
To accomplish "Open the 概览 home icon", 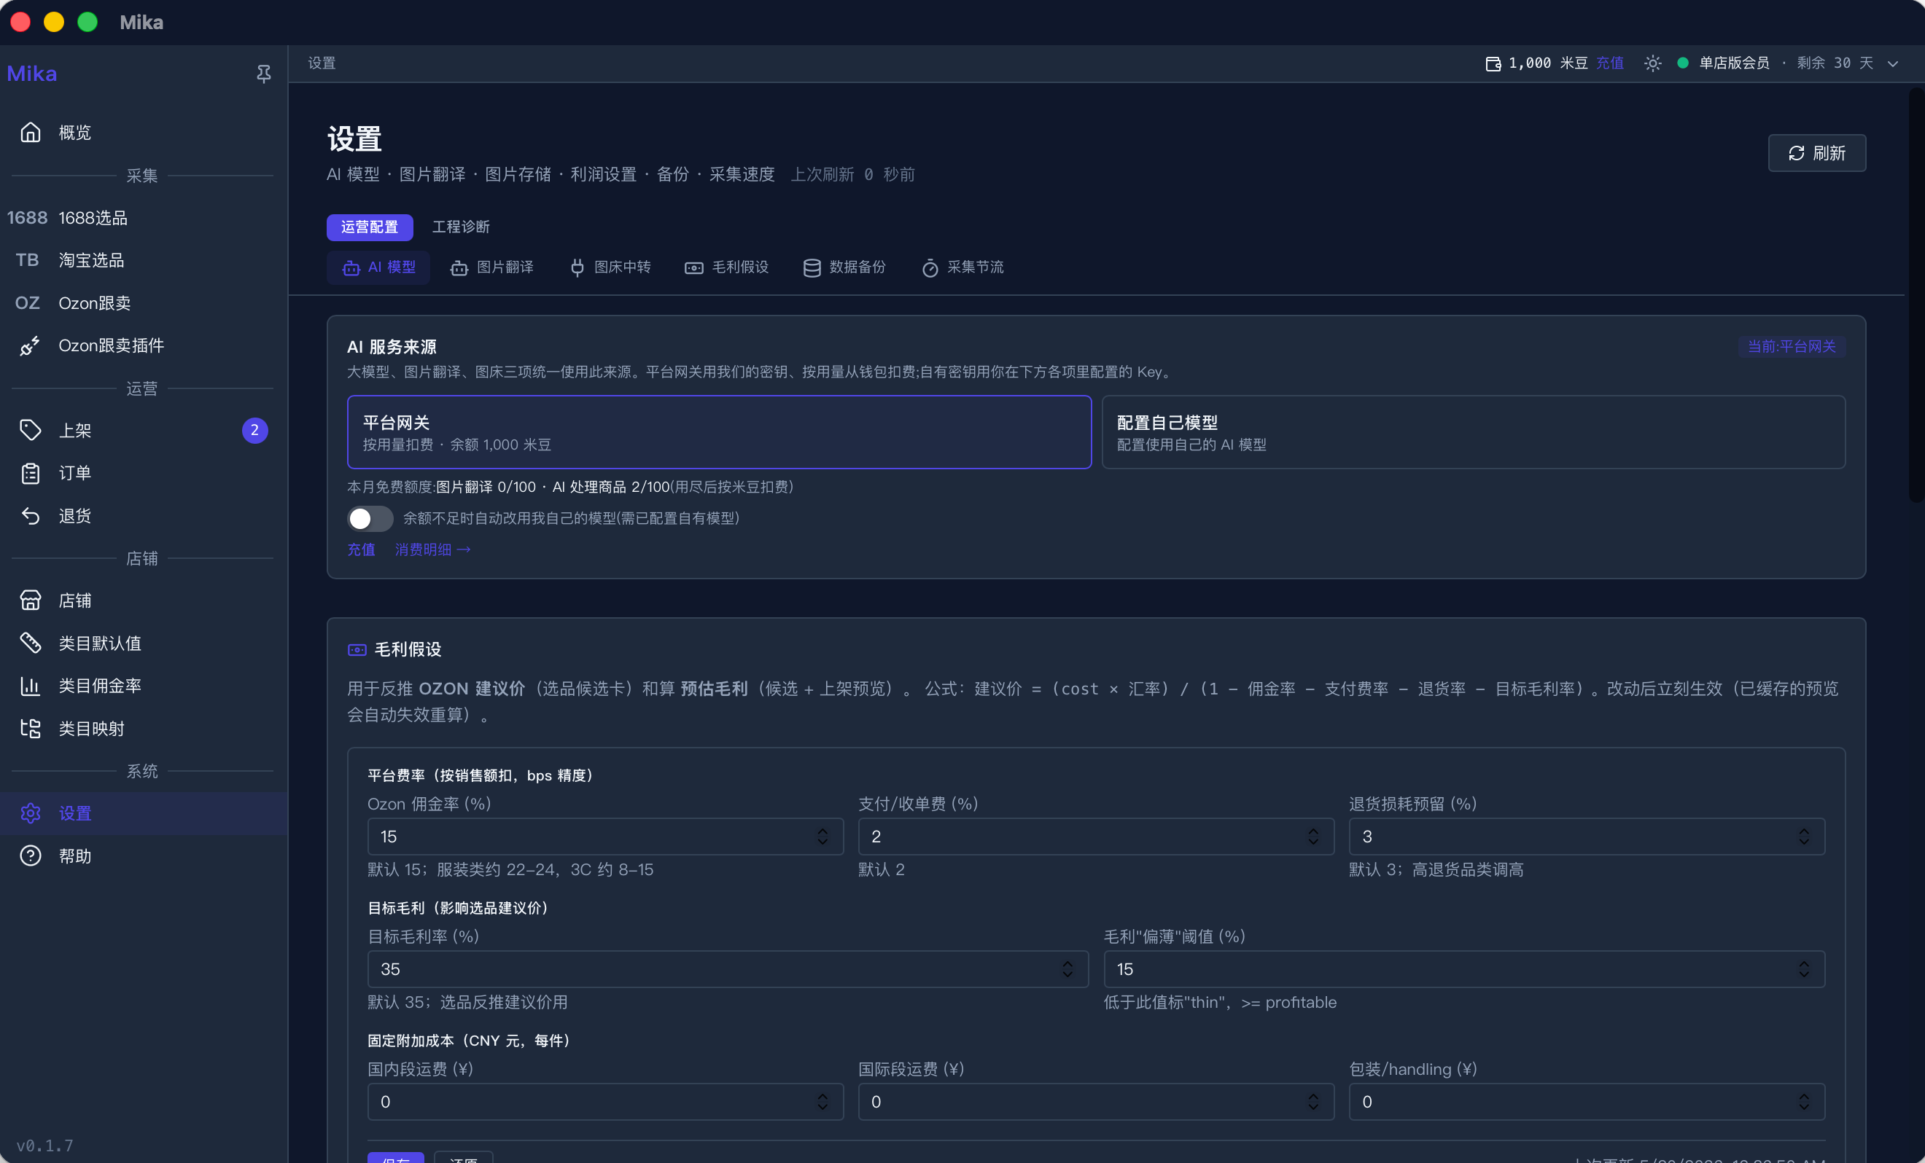I will pos(31,133).
